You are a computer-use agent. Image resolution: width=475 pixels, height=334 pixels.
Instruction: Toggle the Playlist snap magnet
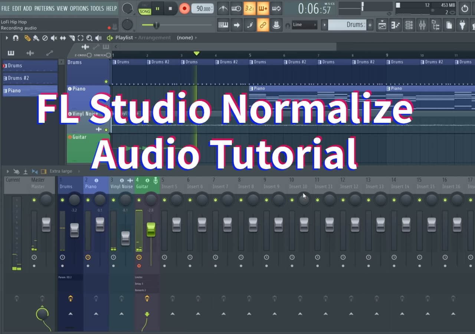pyautogui.click(x=16, y=38)
